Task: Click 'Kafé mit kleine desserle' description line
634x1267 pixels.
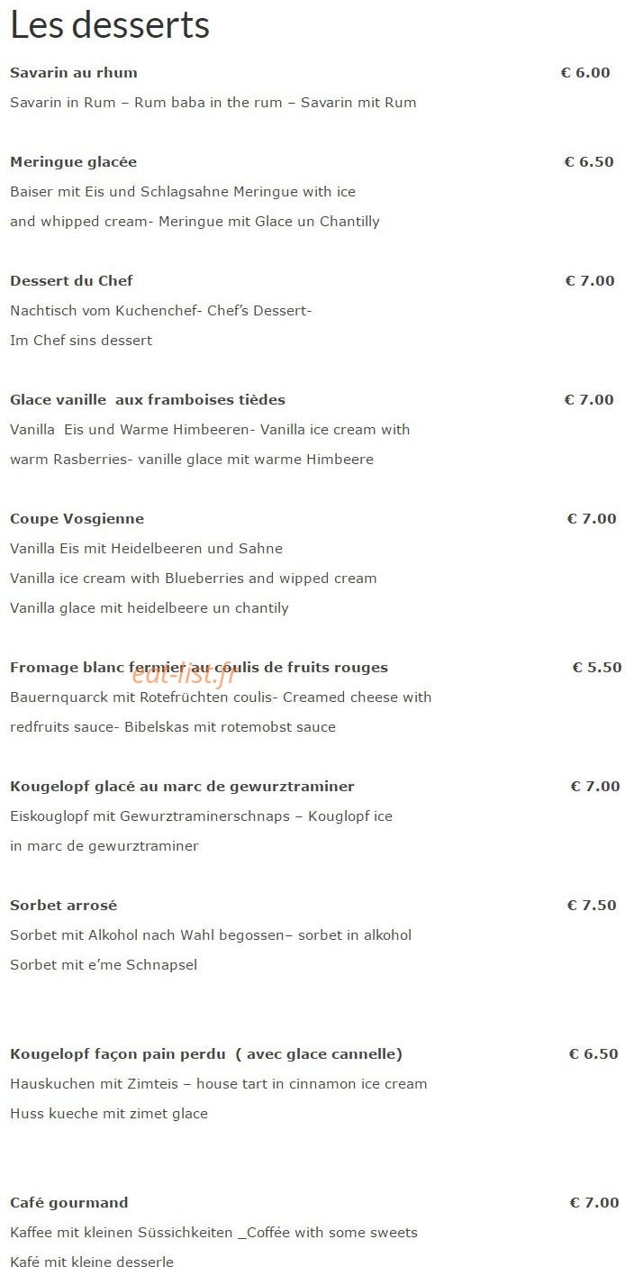Action: pos(92,1261)
